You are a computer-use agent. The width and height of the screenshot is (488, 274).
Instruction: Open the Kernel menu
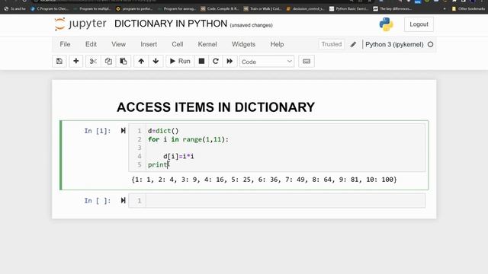pos(207,44)
